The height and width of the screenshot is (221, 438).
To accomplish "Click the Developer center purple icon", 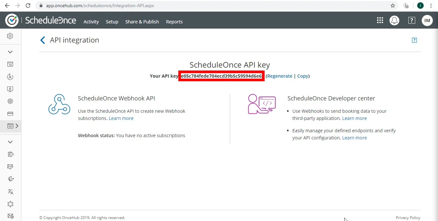I will pyautogui.click(x=262, y=104).
